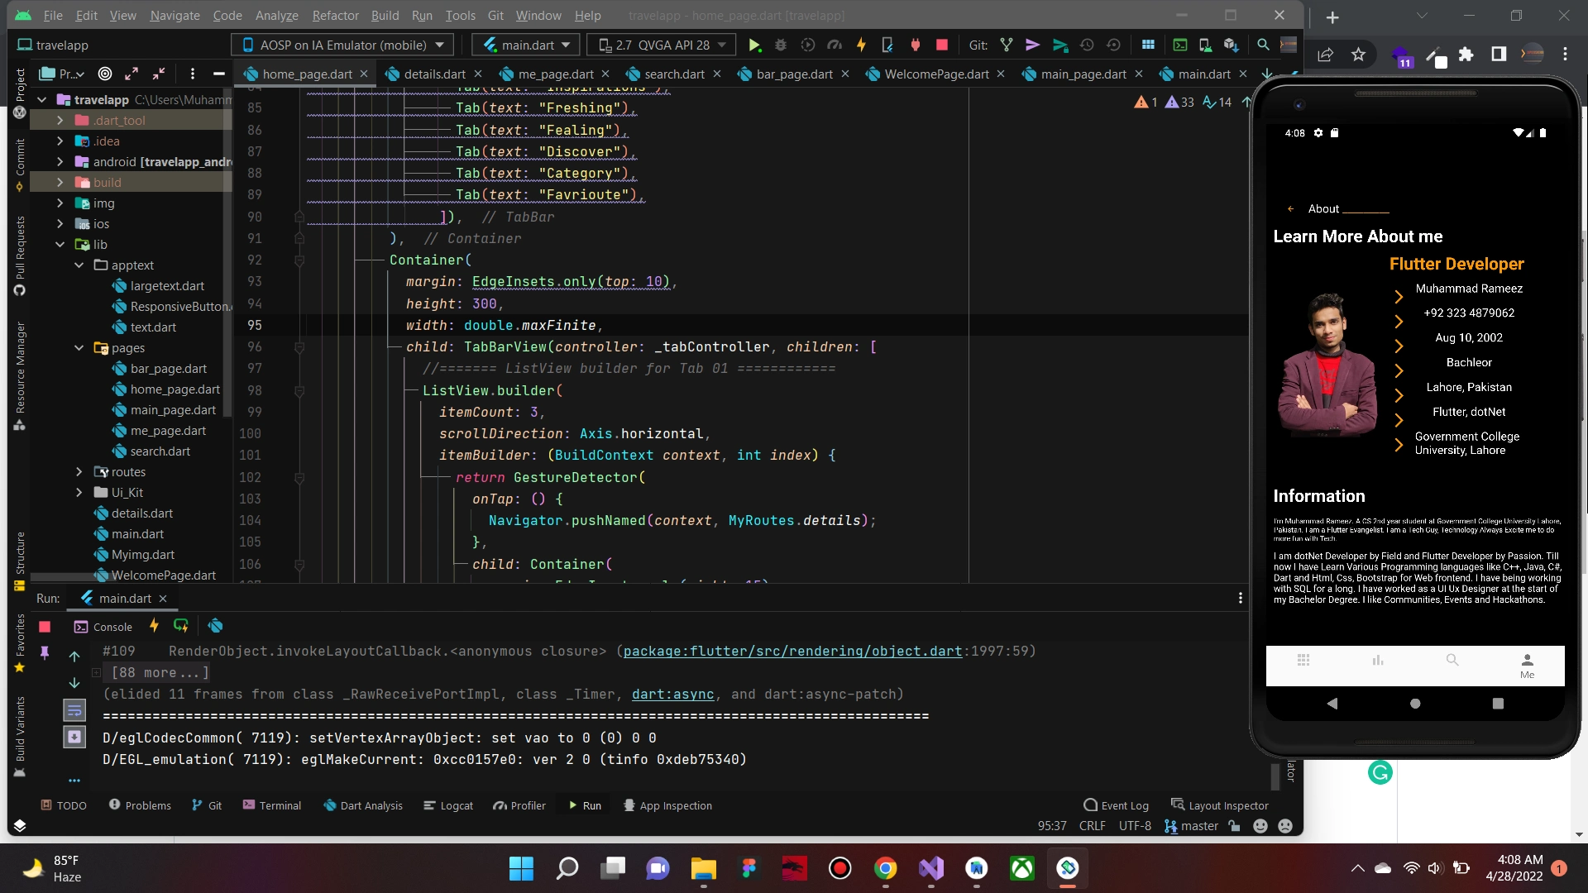Open the Me tab in emulator app
The width and height of the screenshot is (1588, 893).
[1527, 666]
